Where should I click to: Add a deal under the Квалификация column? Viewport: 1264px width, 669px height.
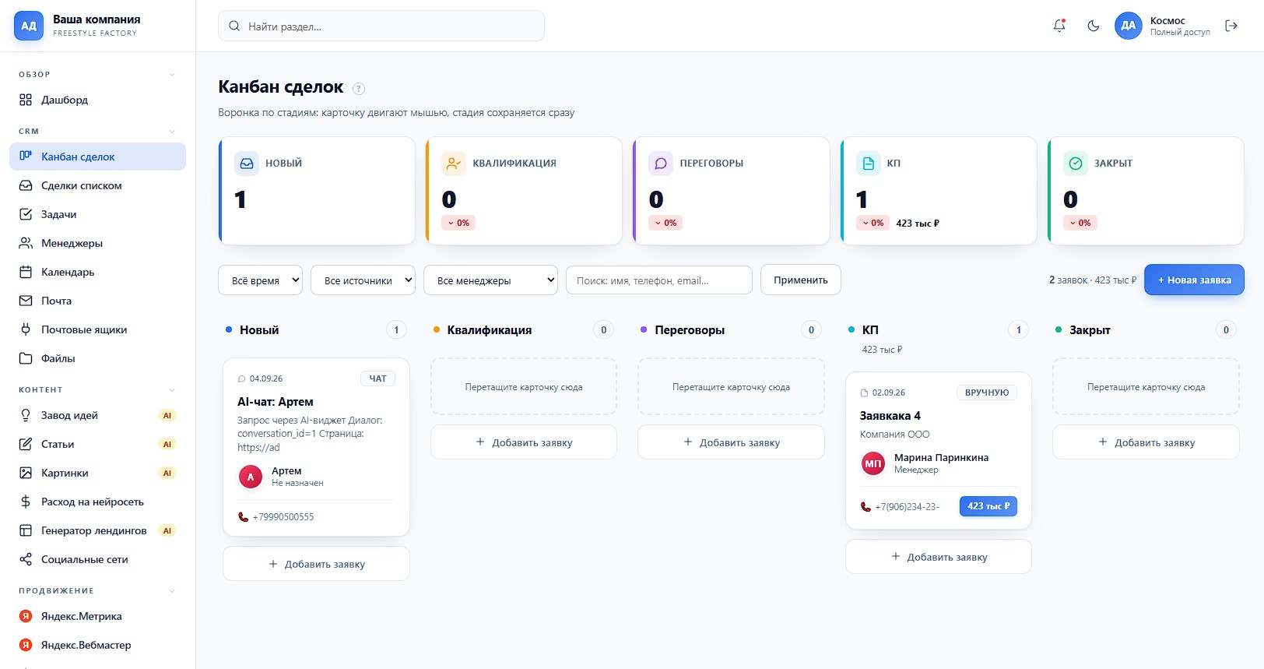pos(524,442)
